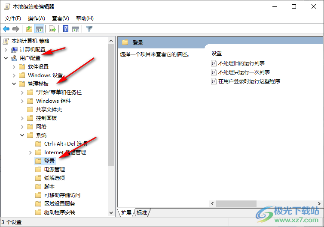Viewport: 324px width, 227px height.
Task: Toggle the show/hide action pane icon
Action: pos(76,29)
